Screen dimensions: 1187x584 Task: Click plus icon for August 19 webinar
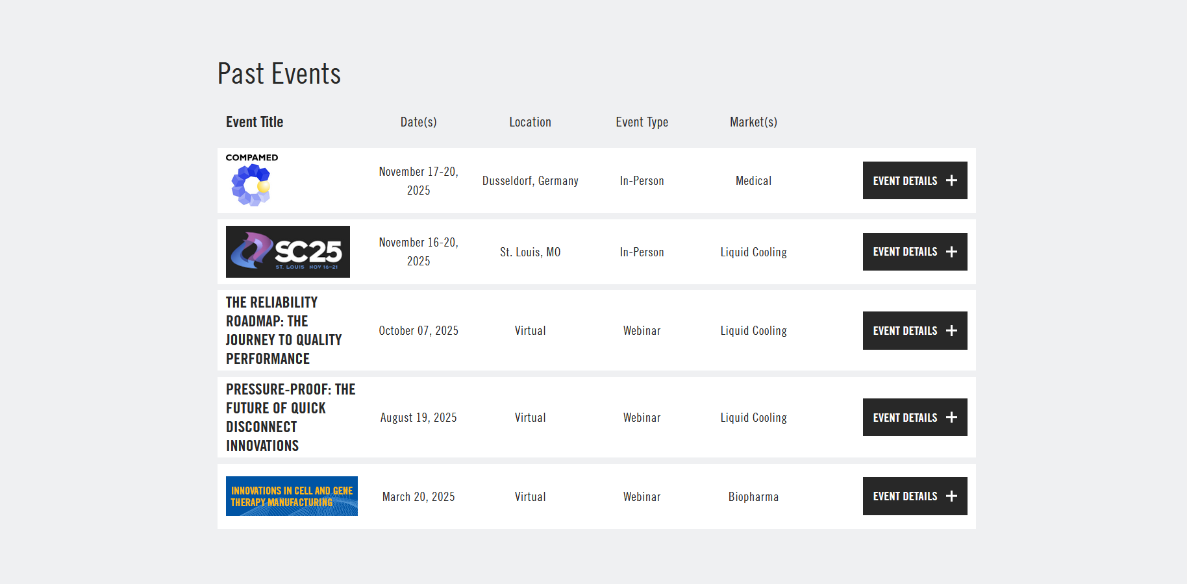coord(951,417)
